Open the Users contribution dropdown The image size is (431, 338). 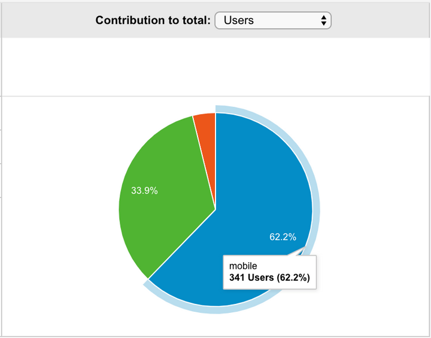click(272, 20)
